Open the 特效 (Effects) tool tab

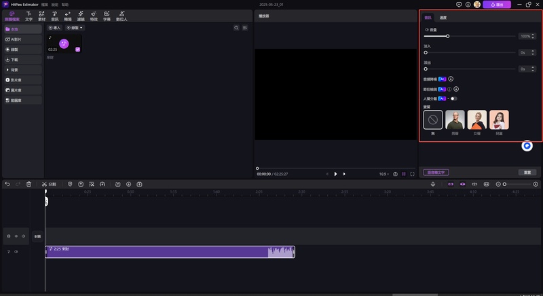tap(94, 16)
